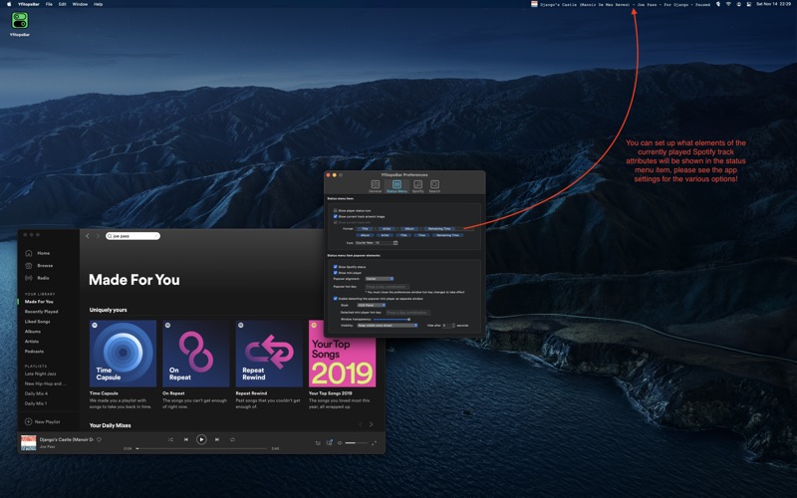Open the Window menu

point(80,4)
